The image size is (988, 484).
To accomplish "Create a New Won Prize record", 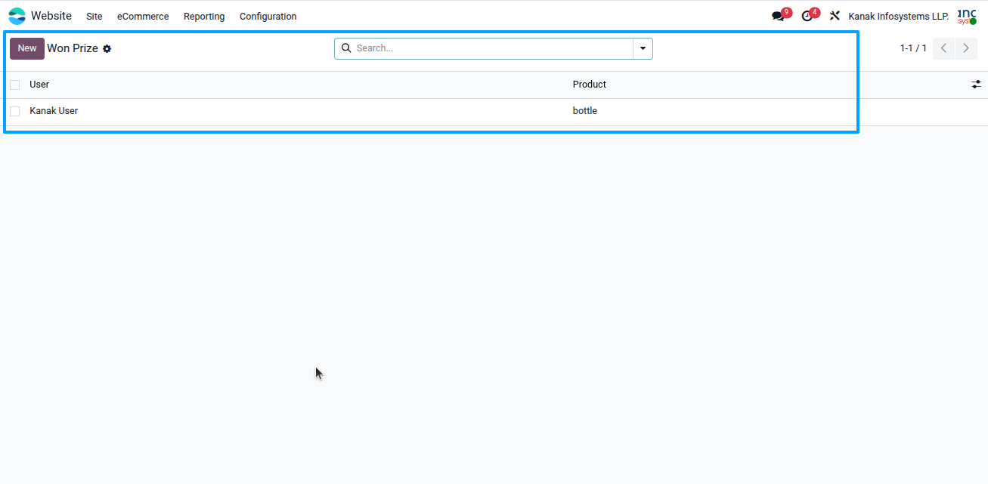I will (27, 48).
